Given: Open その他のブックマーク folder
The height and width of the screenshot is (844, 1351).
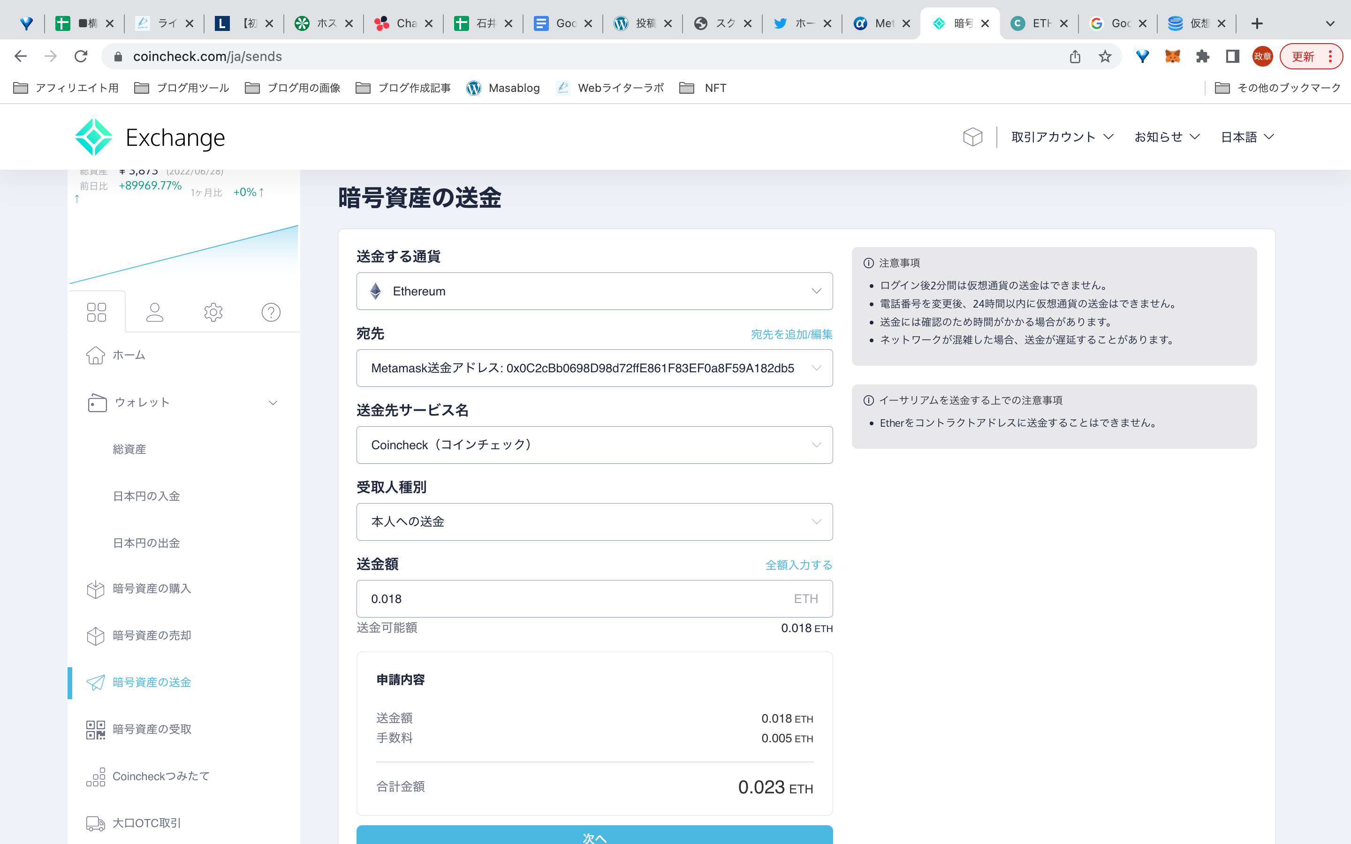Looking at the screenshot, I should click(x=1277, y=88).
